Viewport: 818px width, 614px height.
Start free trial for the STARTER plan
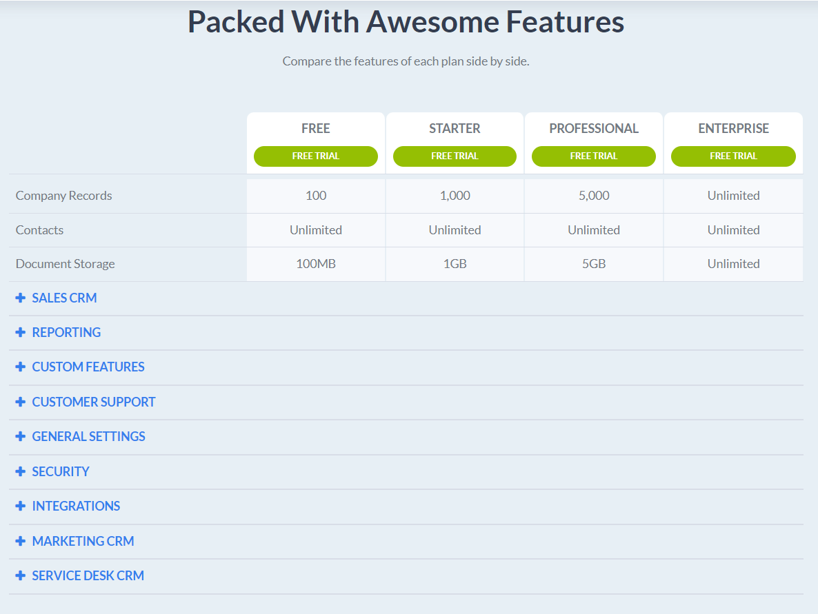(x=455, y=156)
